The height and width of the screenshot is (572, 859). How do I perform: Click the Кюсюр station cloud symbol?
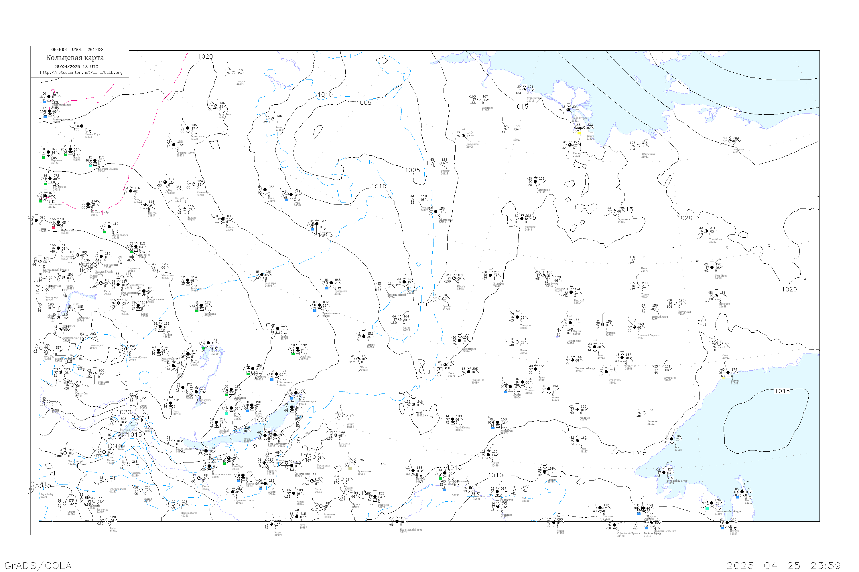(570, 145)
